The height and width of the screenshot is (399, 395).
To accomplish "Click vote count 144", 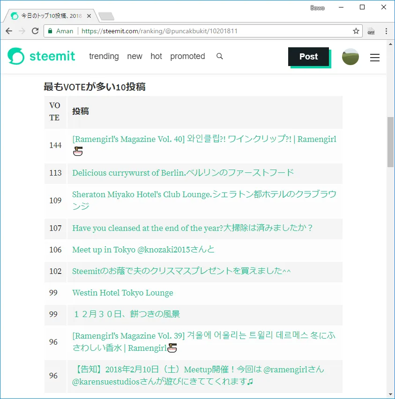I will [x=55, y=145].
